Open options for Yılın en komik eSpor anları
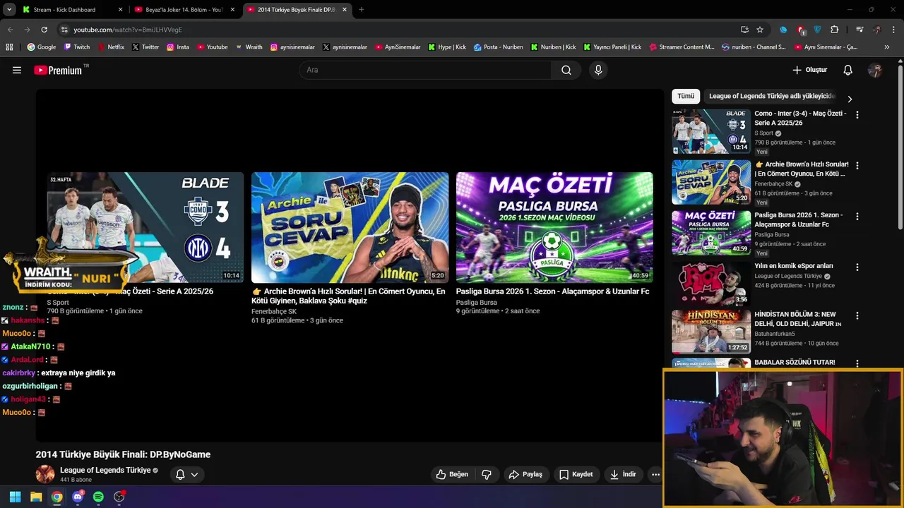The image size is (904, 508). point(857,267)
